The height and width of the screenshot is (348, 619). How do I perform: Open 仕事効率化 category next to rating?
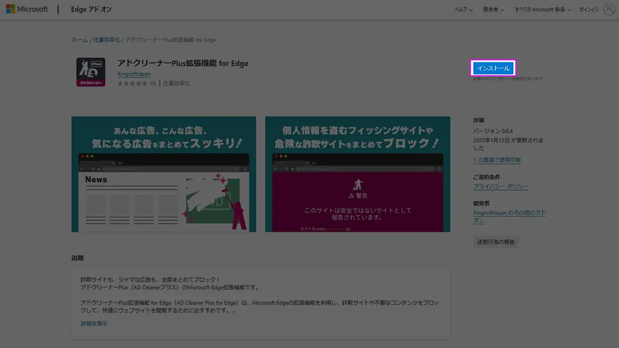click(x=176, y=83)
